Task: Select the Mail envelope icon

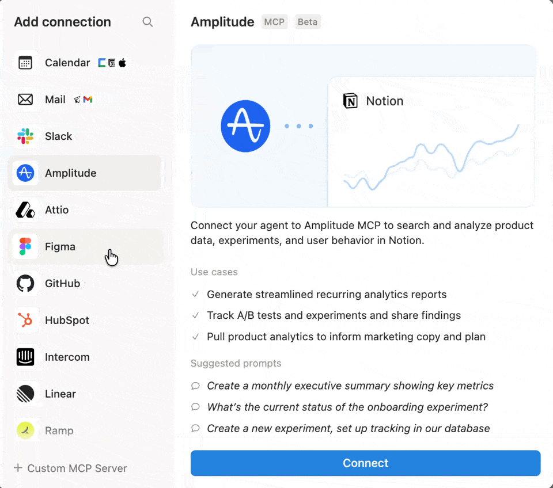Action: [25, 100]
